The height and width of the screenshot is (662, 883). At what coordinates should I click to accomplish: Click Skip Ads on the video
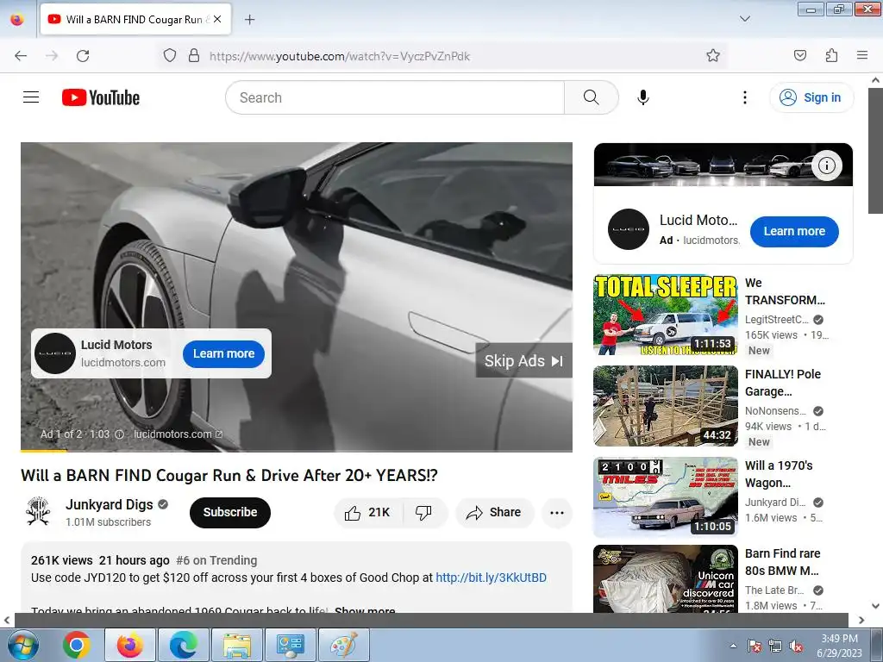click(523, 361)
